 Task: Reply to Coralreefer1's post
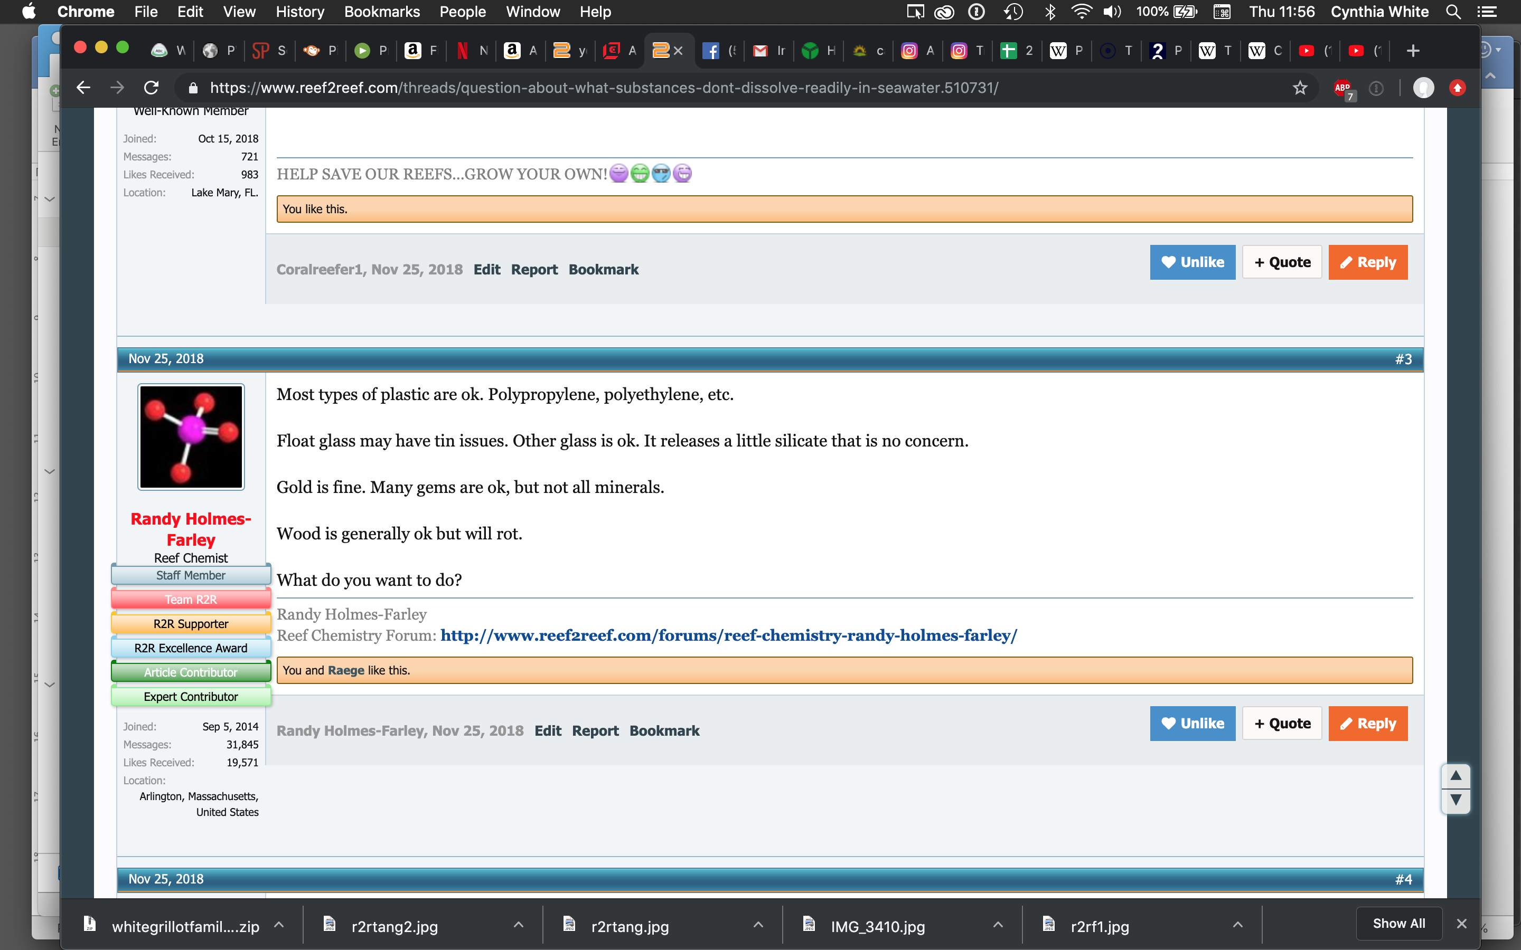pyautogui.click(x=1368, y=262)
